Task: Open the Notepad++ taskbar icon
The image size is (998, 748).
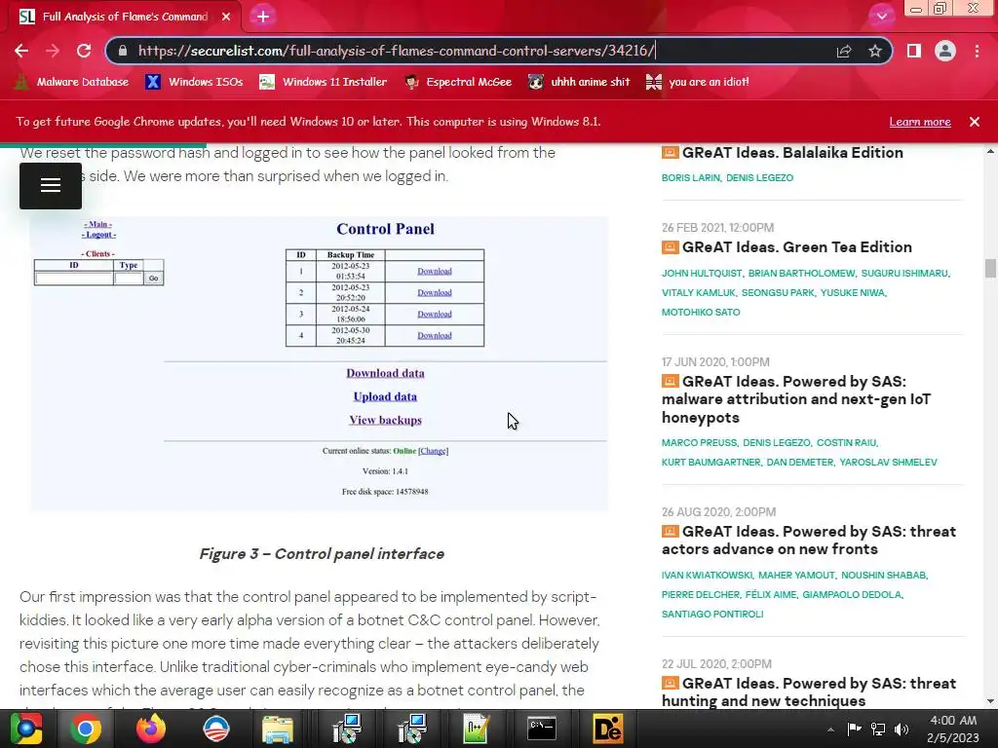Action: [476, 729]
